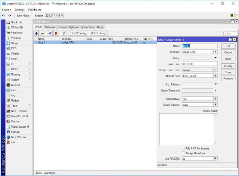Open PPP icon in sidebar
This screenshot has height=176, width=239.
coord(8,48)
